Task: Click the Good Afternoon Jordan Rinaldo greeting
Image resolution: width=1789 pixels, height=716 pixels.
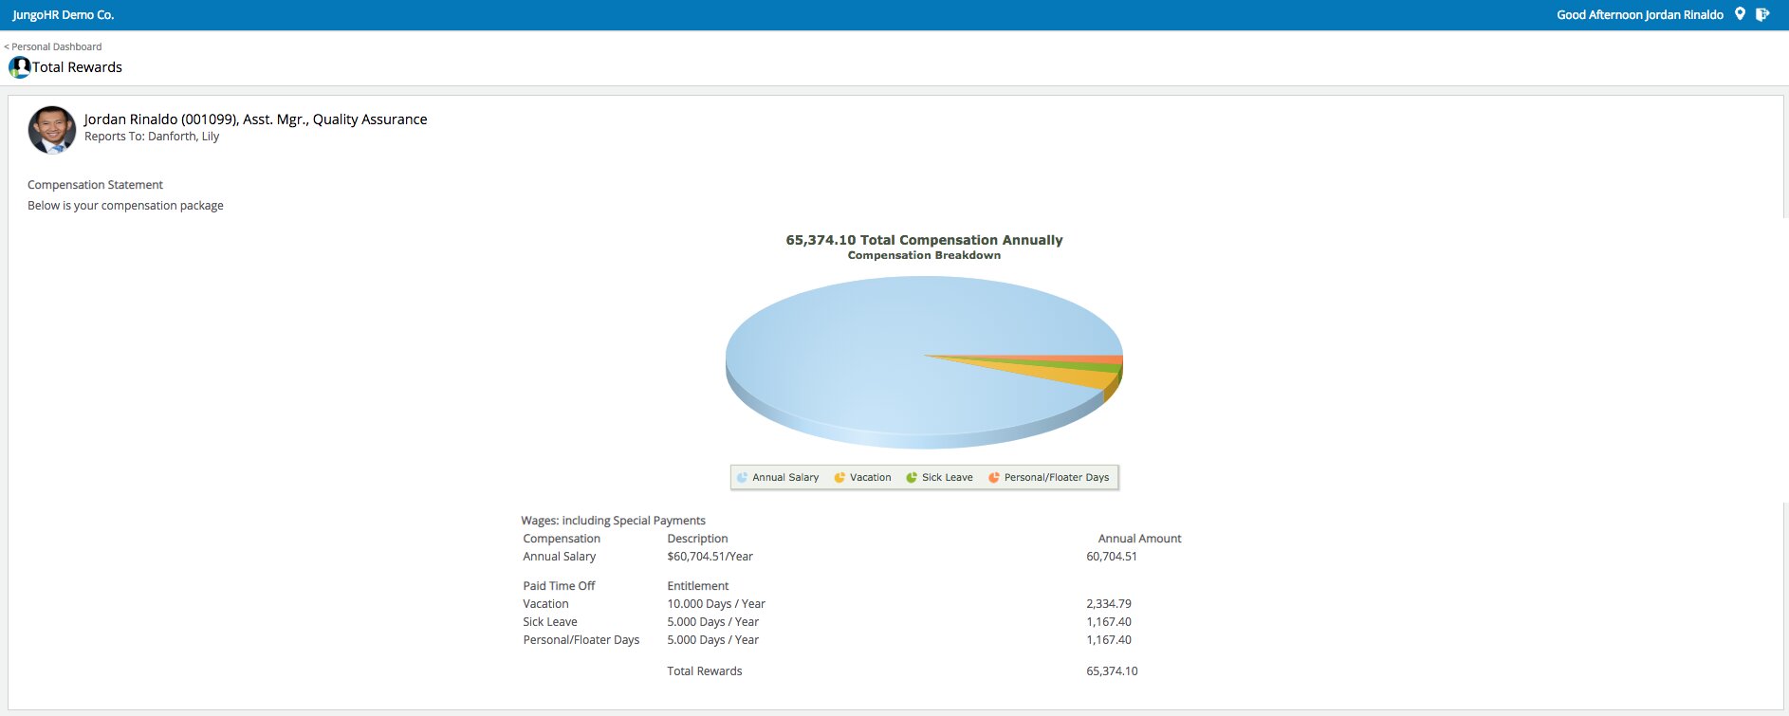Action: (x=1639, y=15)
